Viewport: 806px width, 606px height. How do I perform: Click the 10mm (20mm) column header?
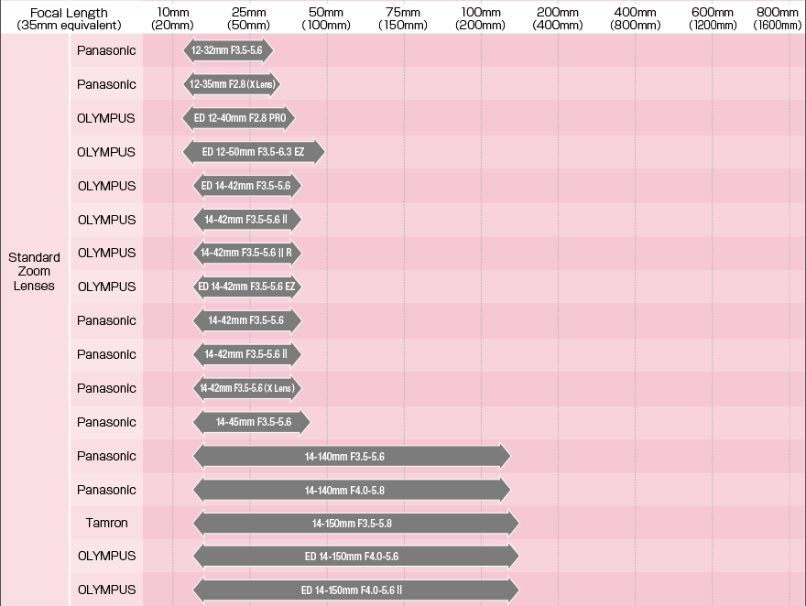coord(172,18)
